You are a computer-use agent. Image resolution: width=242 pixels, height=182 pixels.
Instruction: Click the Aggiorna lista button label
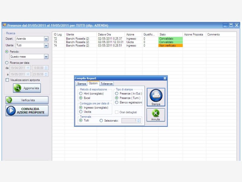point(31,88)
